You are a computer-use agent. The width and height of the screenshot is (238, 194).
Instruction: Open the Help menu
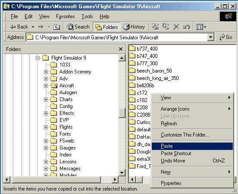pyautogui.click(x=104, y=16)
